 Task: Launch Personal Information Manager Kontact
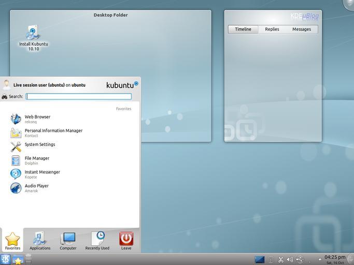pyautogui.click(x=53, y=133)
